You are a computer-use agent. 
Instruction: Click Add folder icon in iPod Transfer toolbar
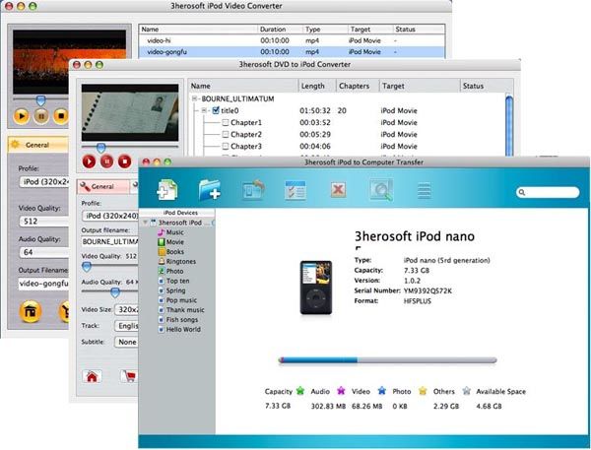click(210, 189)
